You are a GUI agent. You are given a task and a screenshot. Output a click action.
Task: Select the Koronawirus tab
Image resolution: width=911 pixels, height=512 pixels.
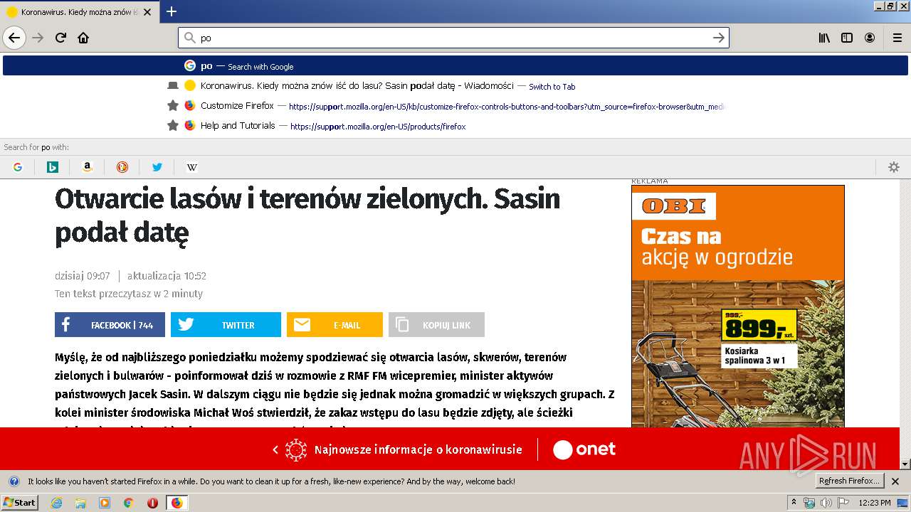click(x=80, y=12)
